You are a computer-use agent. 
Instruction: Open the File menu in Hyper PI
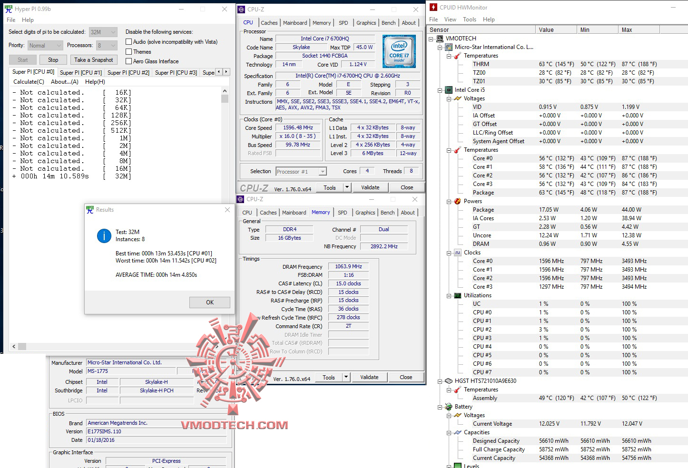tap(11, 20)
